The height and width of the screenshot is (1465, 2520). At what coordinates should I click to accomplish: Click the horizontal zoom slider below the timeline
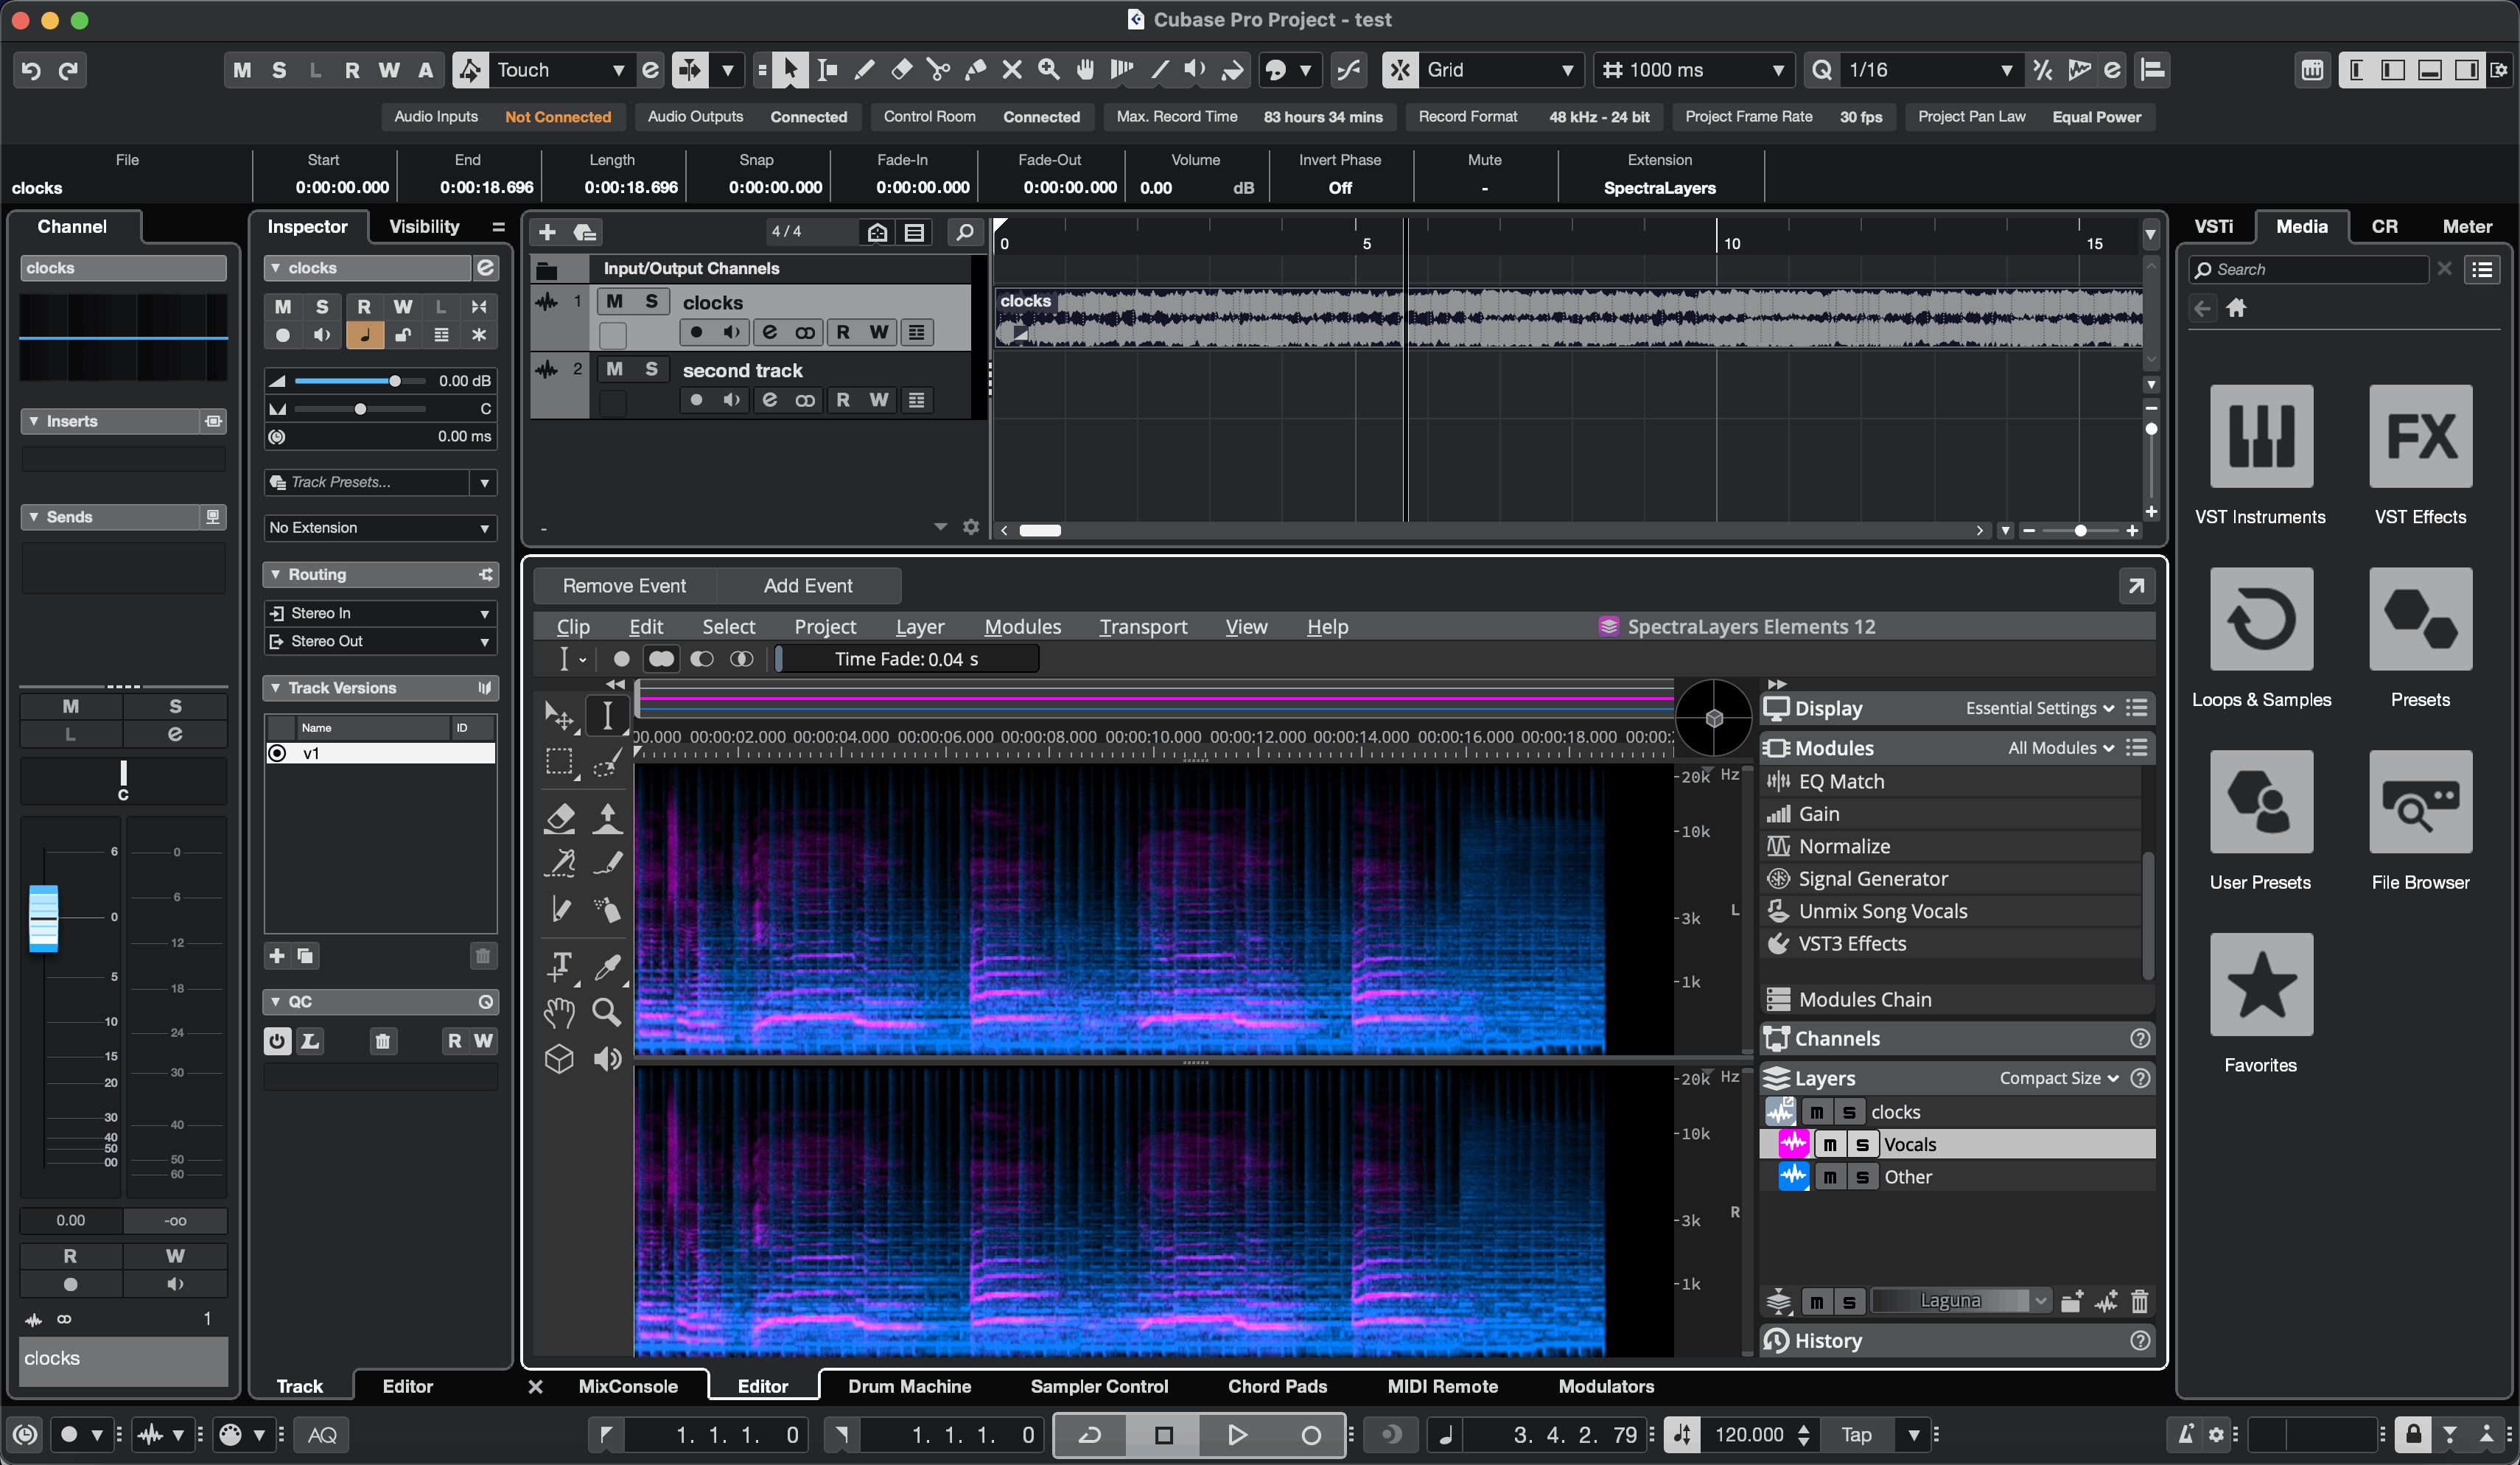pyautogui.click(x=2080, y=531)
